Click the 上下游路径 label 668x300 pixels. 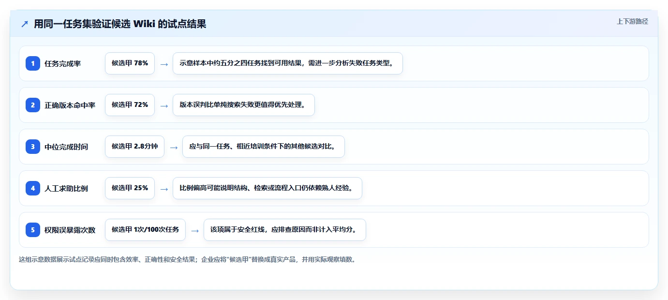pyautogui.click(x=632, y=21)
